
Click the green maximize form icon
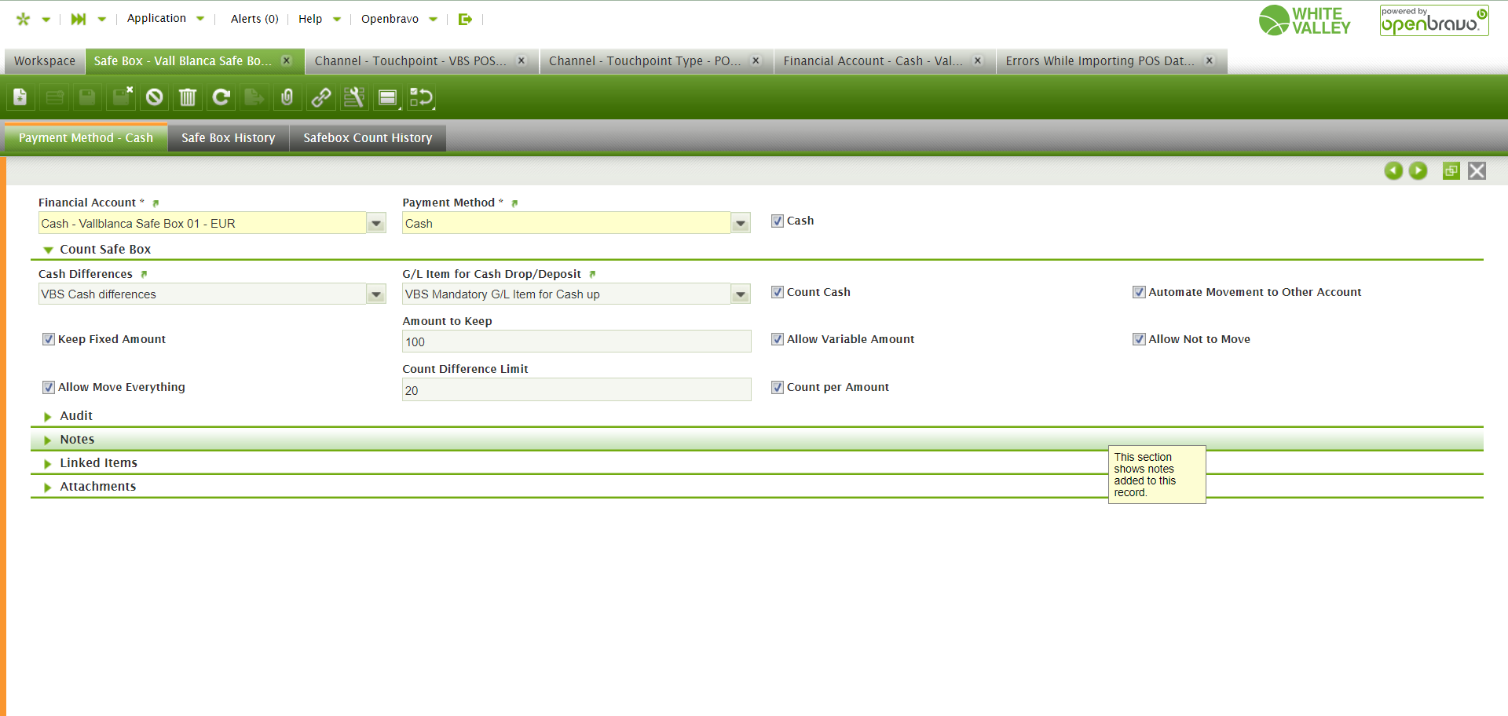pos(1451,170)
